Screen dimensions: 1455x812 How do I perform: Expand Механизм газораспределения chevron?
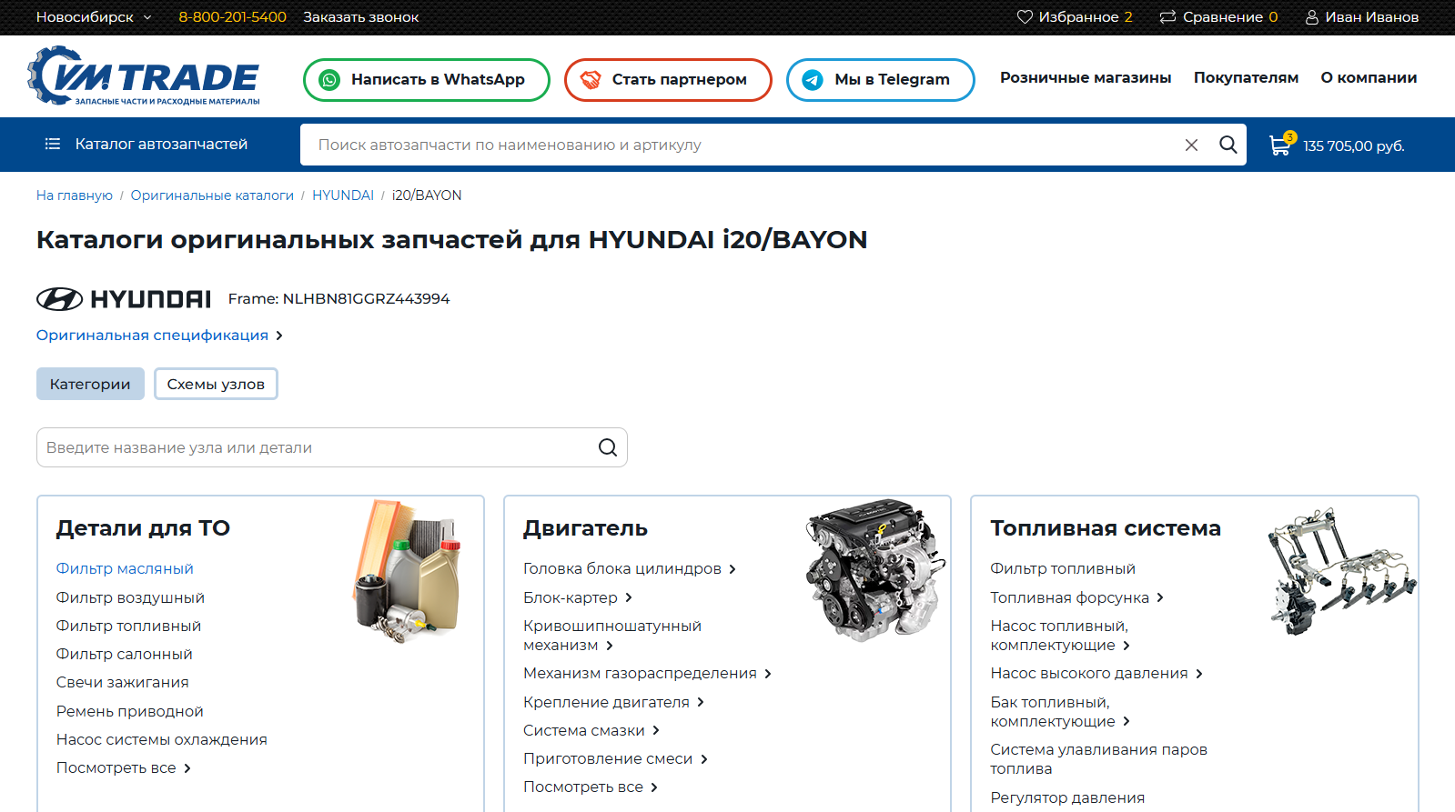[768, 674]
